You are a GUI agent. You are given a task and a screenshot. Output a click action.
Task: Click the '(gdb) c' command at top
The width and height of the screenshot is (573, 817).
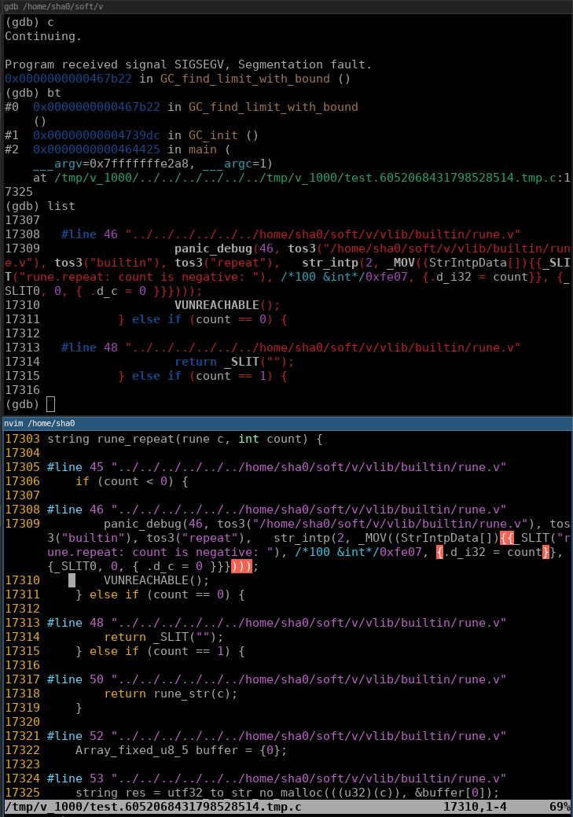(x=29, y=22)
